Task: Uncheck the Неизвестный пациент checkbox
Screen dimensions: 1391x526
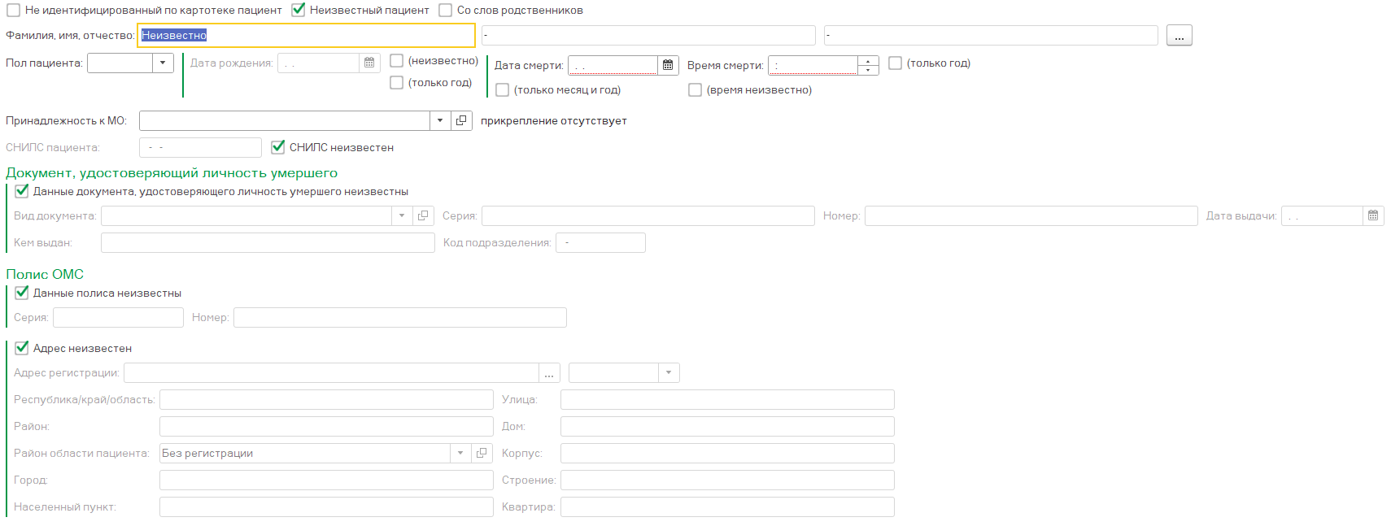Action: tap(299, 10)
